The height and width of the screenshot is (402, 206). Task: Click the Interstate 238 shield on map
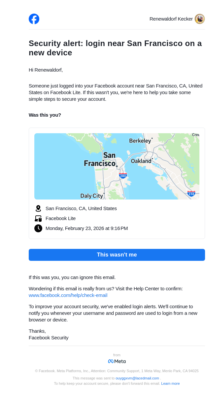(191, 194)
